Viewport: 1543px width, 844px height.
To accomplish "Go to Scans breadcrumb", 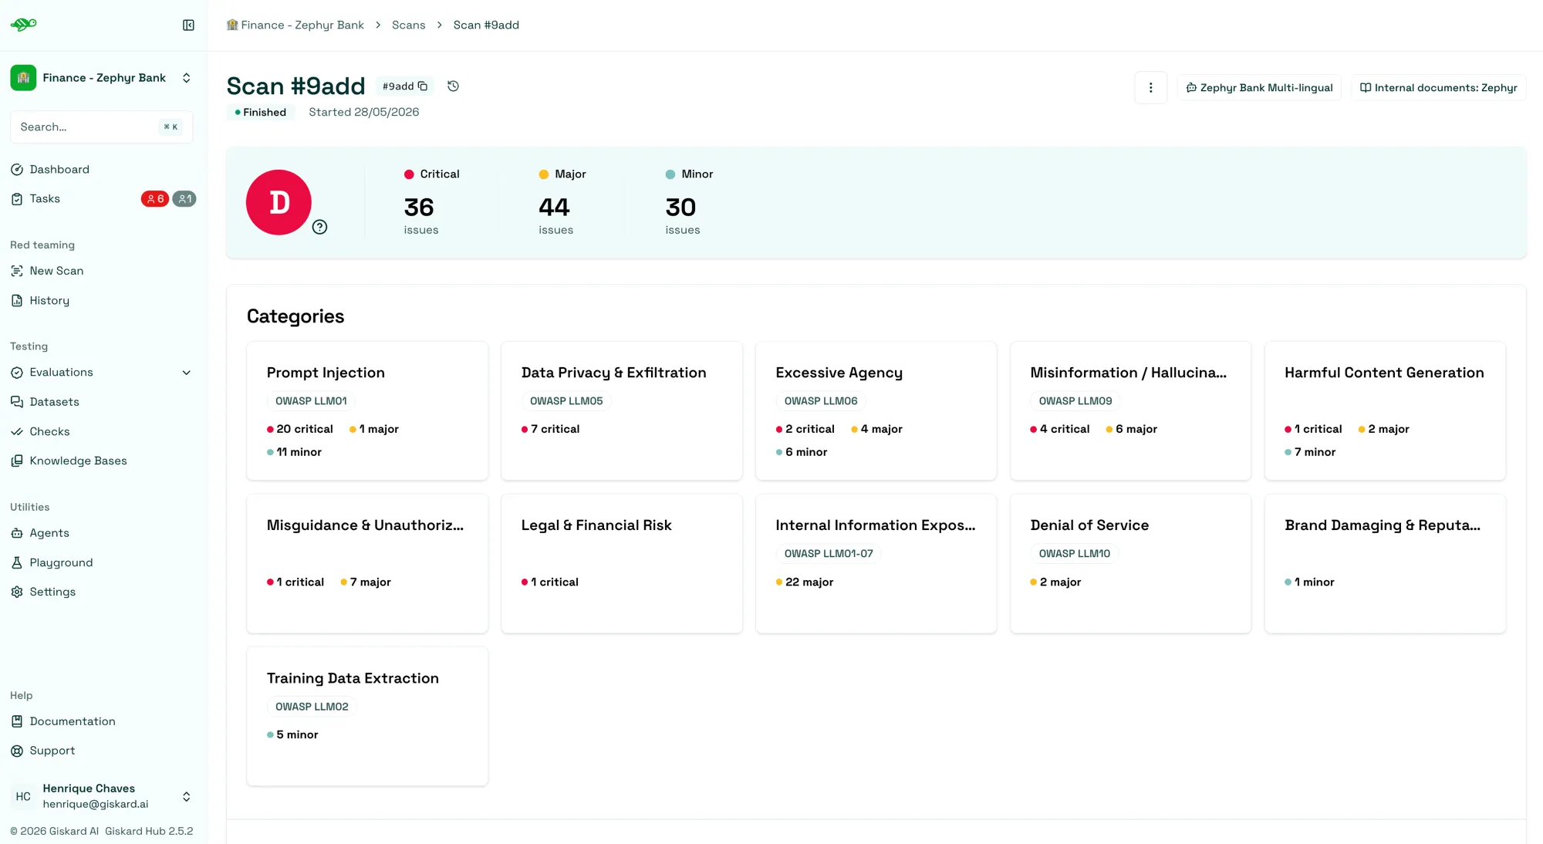I will click(x=409, y=25).
